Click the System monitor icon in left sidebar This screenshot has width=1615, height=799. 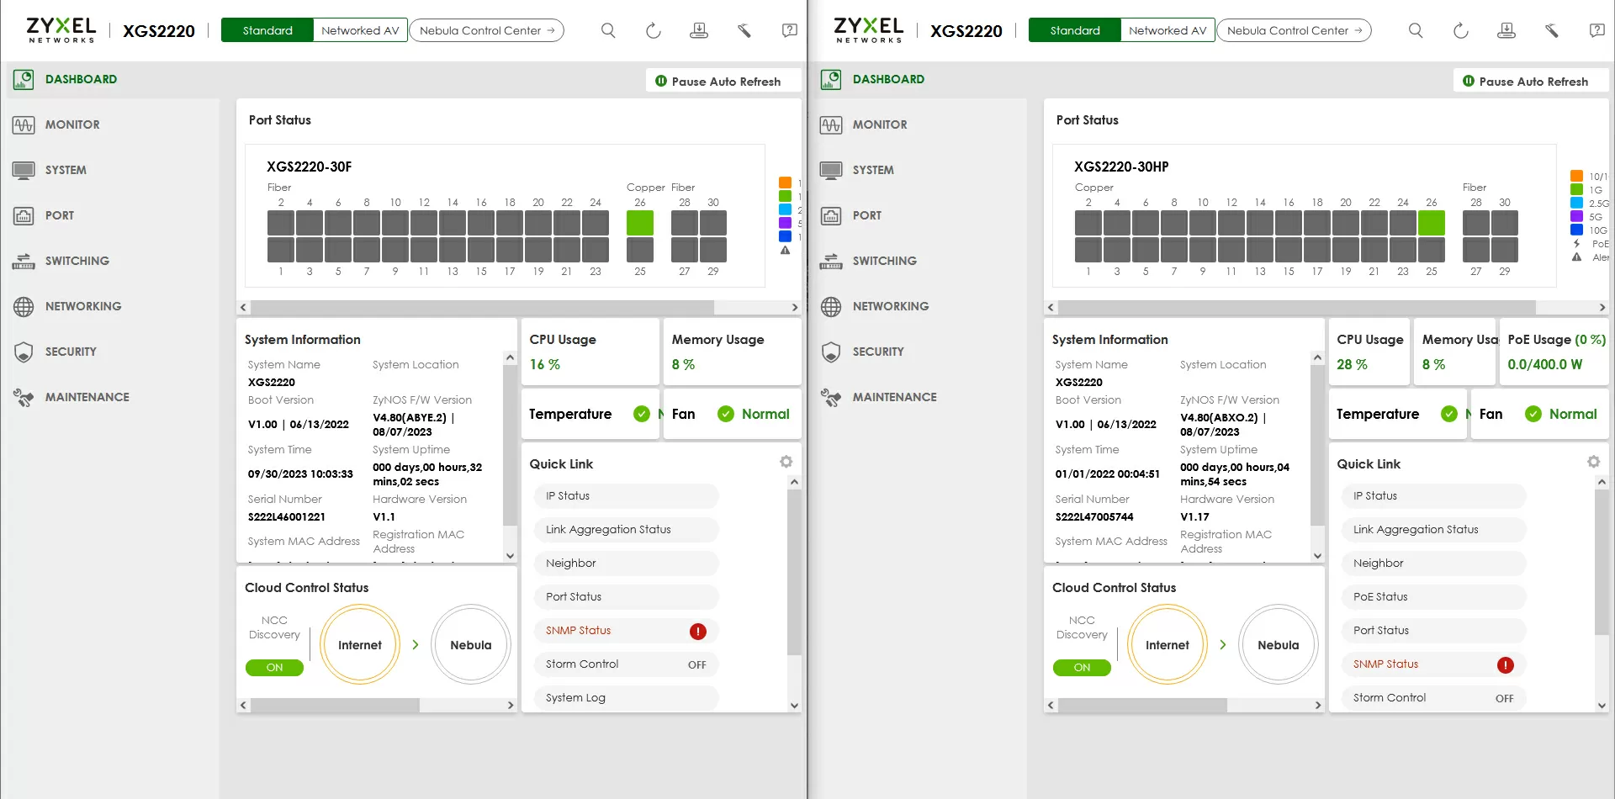point(24,171)
